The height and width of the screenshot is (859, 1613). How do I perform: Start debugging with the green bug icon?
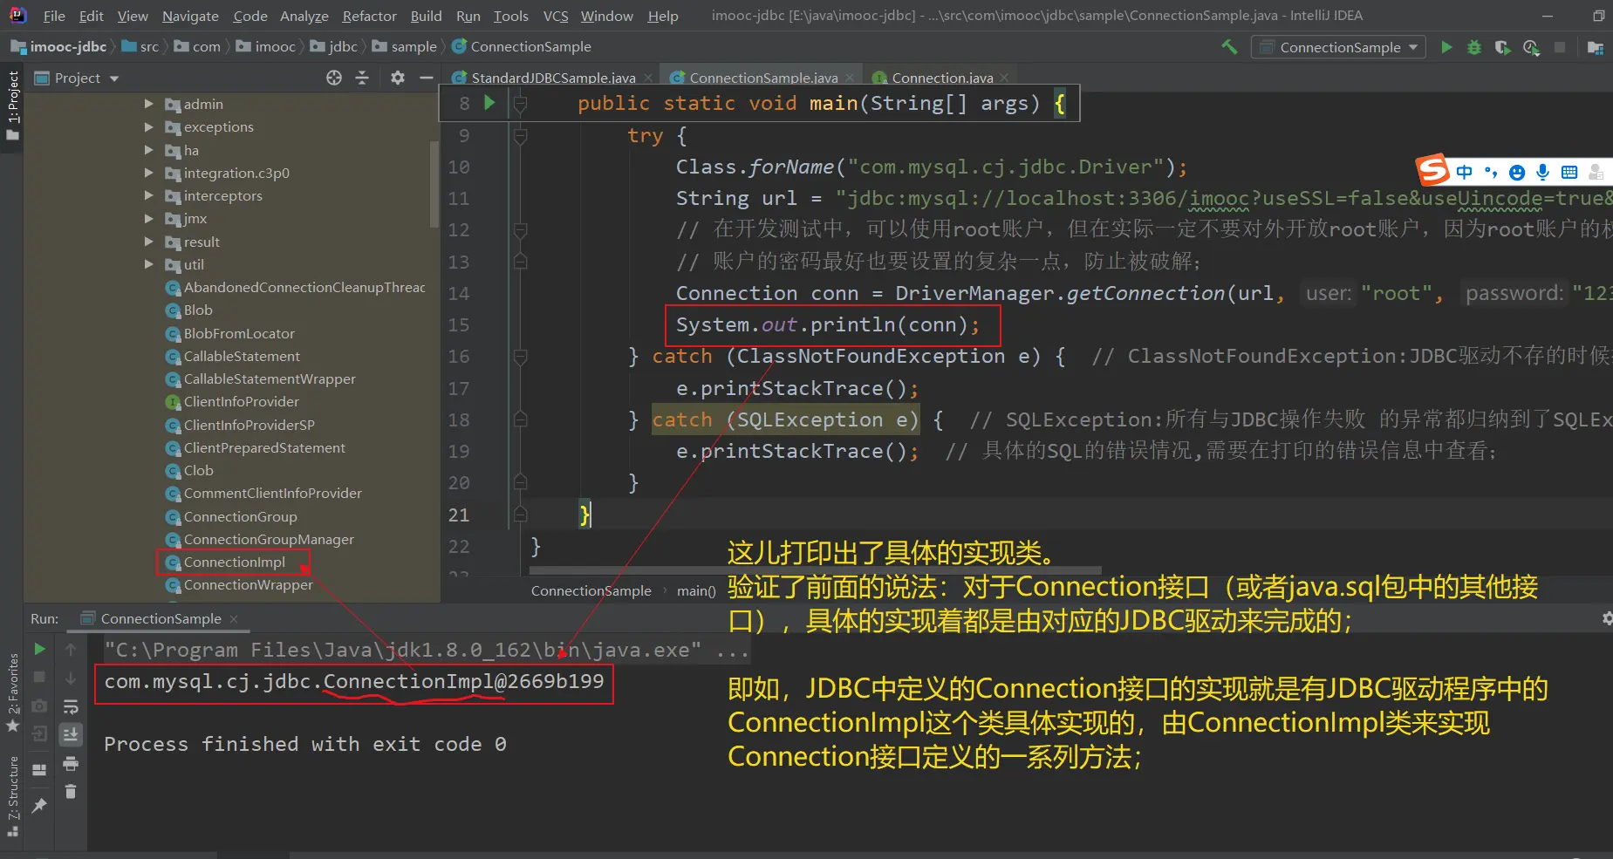[x=1474, y=47]
